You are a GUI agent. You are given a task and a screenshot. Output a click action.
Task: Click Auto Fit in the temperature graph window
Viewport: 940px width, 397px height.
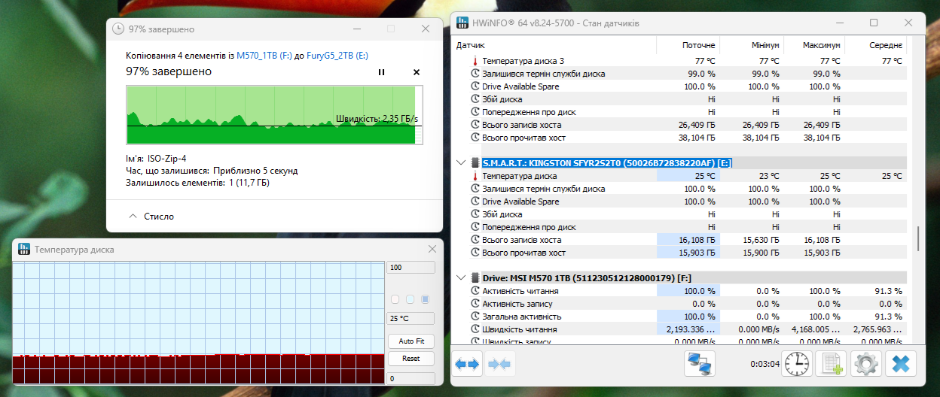[410, 341]
